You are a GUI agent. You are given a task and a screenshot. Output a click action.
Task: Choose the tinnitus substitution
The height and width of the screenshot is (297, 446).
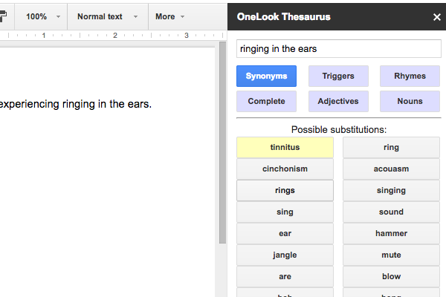[285, 148]
